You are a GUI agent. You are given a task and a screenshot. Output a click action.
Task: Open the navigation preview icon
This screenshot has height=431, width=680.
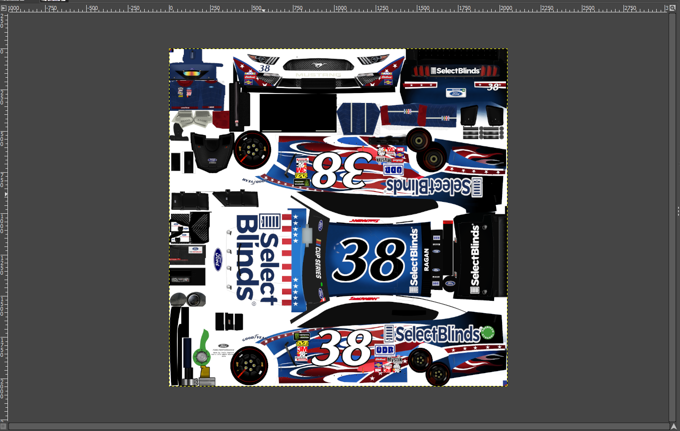point(673,426)
